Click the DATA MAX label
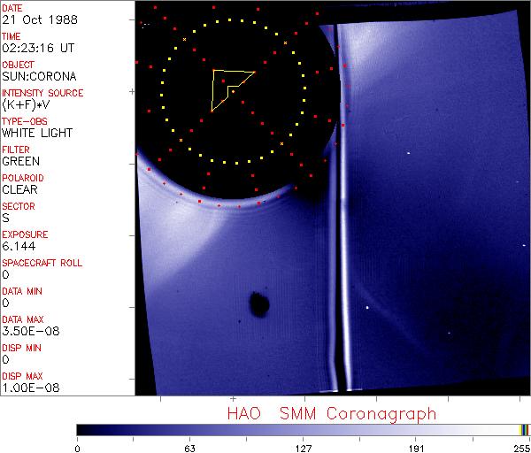The width and height of the screenshot is (531, 453). point(23,319)
